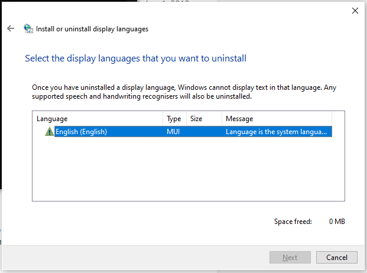The image size is (367, 273).
Task: Click the '0 MB' value
Action: click(x=337, y=222)
